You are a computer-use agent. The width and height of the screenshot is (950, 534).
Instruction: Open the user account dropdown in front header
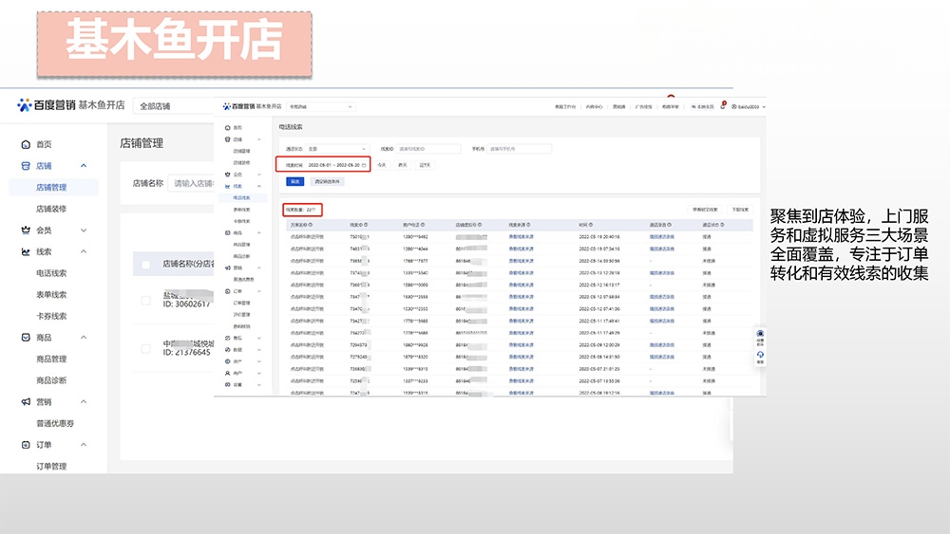pos(749,106)
